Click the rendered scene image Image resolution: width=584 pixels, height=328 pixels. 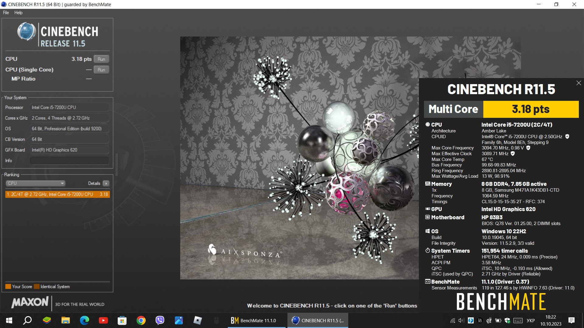click(x=299, y=158)
